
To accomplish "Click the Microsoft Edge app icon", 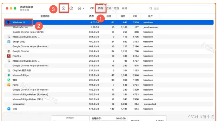I will click(x=9, y=75).
